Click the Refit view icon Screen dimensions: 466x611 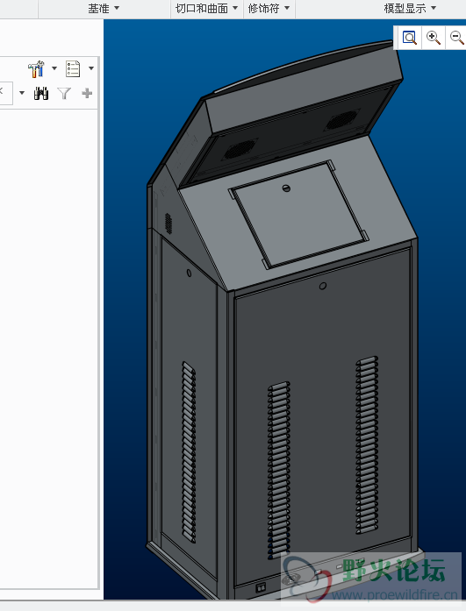pyautogui.click(x=410, y=38)
